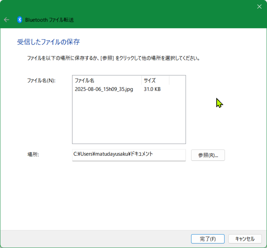The height and width of the screenshot is (248, 267).
Task: Close the Bluetooth file transfer window
Action: click(x=259, y=7)
